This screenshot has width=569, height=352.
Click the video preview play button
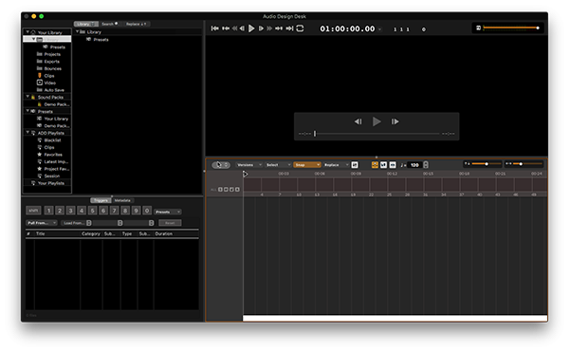pos(376,121)
